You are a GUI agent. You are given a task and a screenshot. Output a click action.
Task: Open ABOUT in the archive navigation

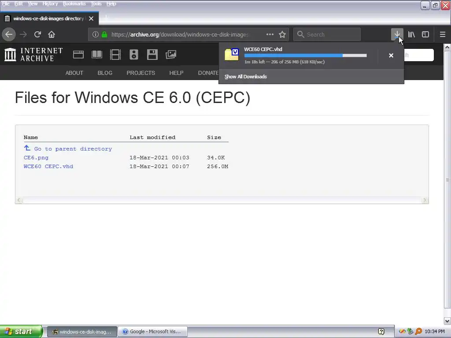pyautogui.click(x=74, y=73)
